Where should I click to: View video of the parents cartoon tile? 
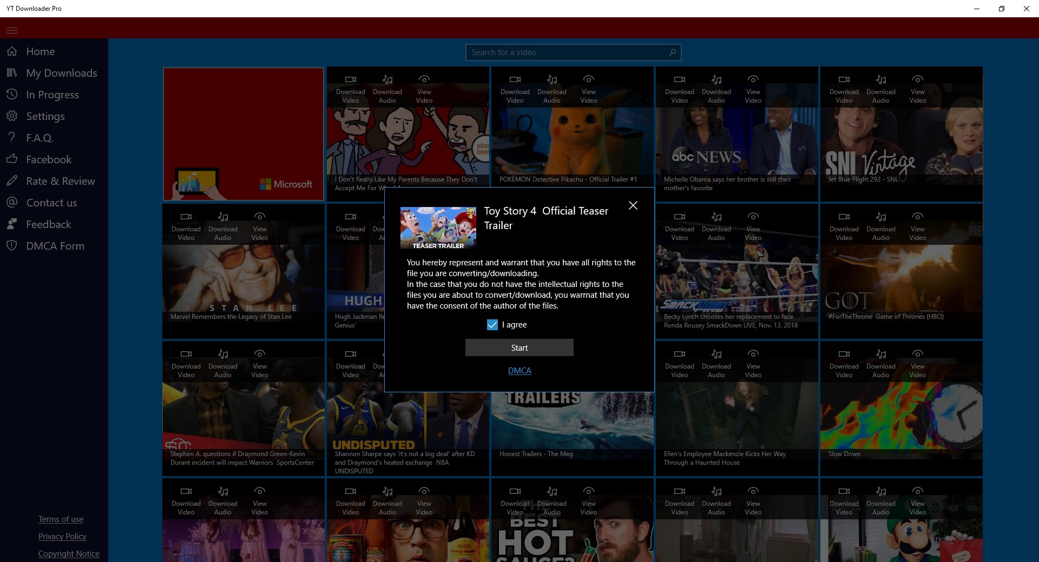pyautogui.click(x=424, y=89)
